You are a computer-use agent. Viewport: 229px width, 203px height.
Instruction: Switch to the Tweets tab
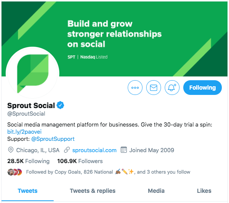point(28,191)
